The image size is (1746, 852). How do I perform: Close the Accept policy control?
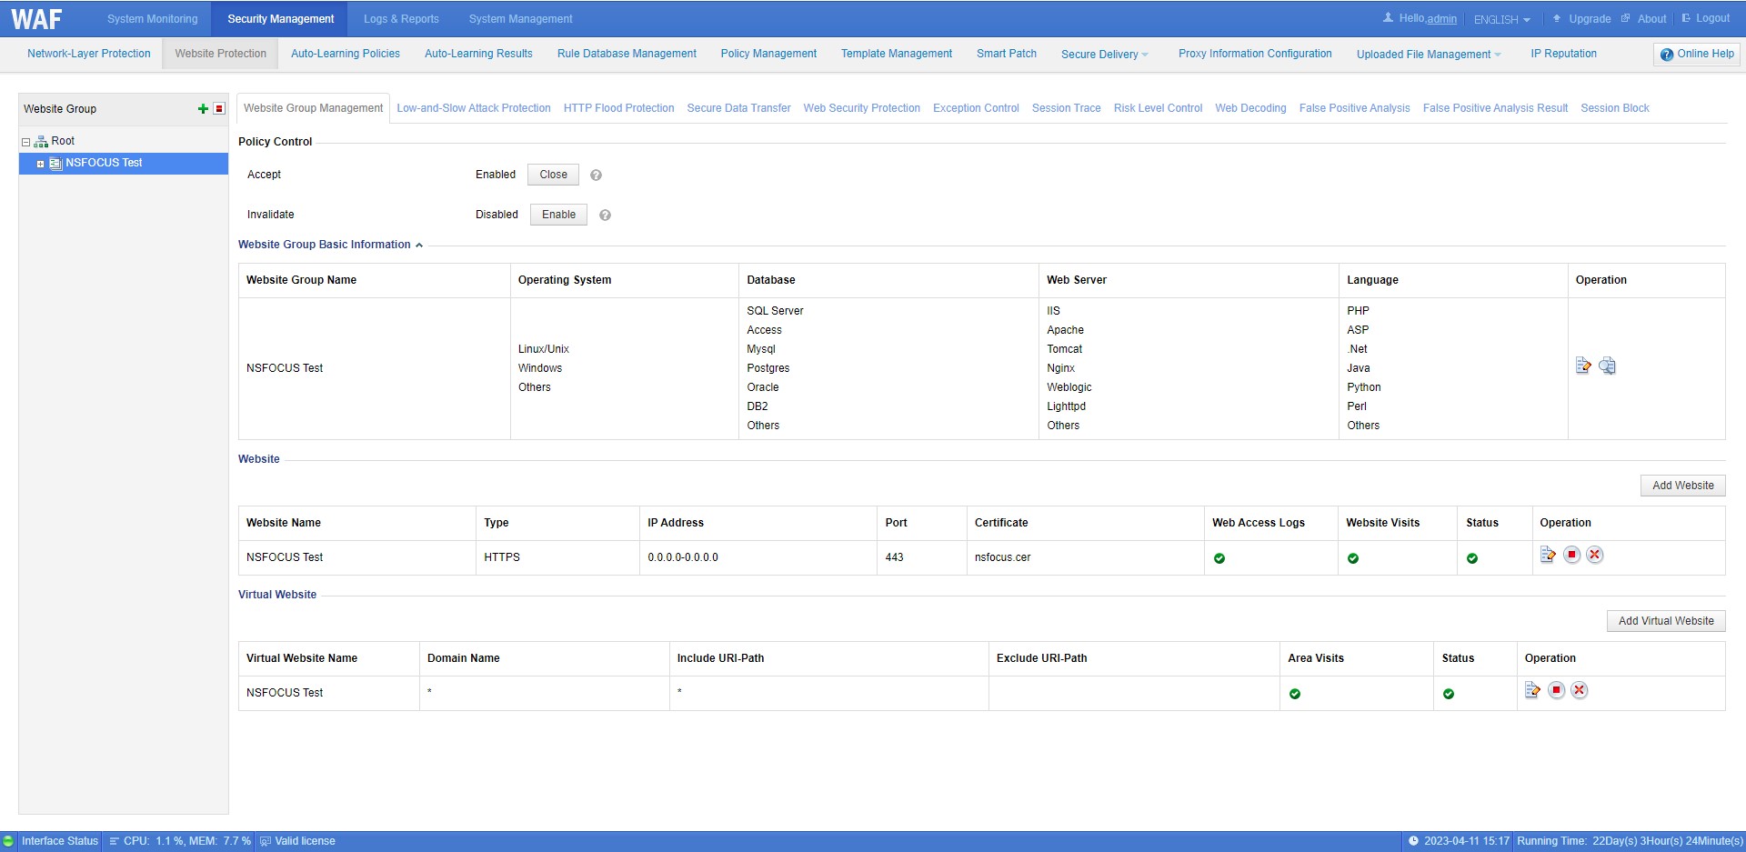click(x=553, y=175)
